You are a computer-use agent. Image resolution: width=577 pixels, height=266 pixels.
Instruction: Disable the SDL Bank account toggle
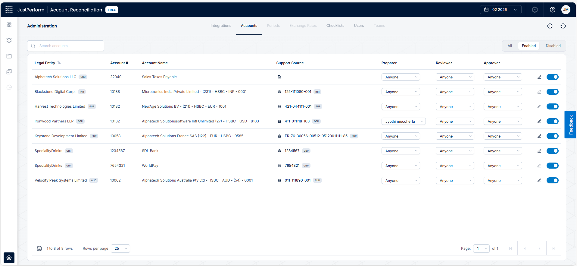553,151
